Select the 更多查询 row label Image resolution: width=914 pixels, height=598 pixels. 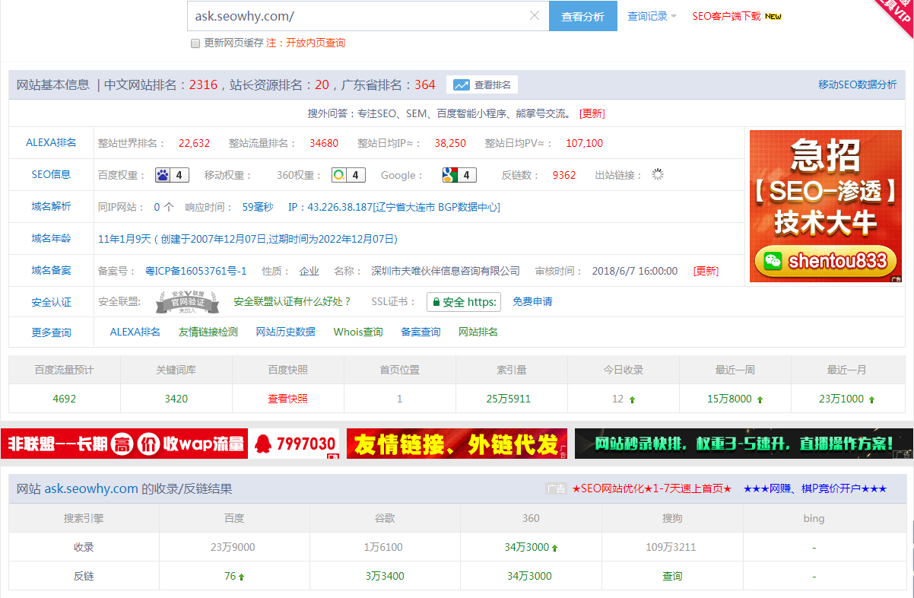(51, 332)
